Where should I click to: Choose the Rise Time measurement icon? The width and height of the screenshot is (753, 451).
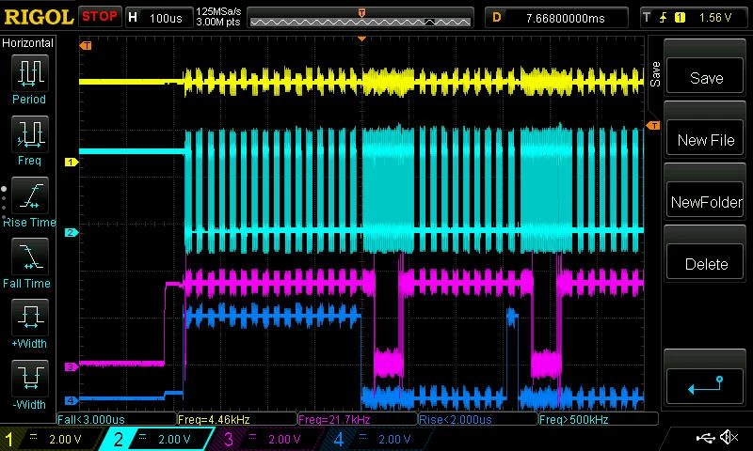click(x=30, y=195)
